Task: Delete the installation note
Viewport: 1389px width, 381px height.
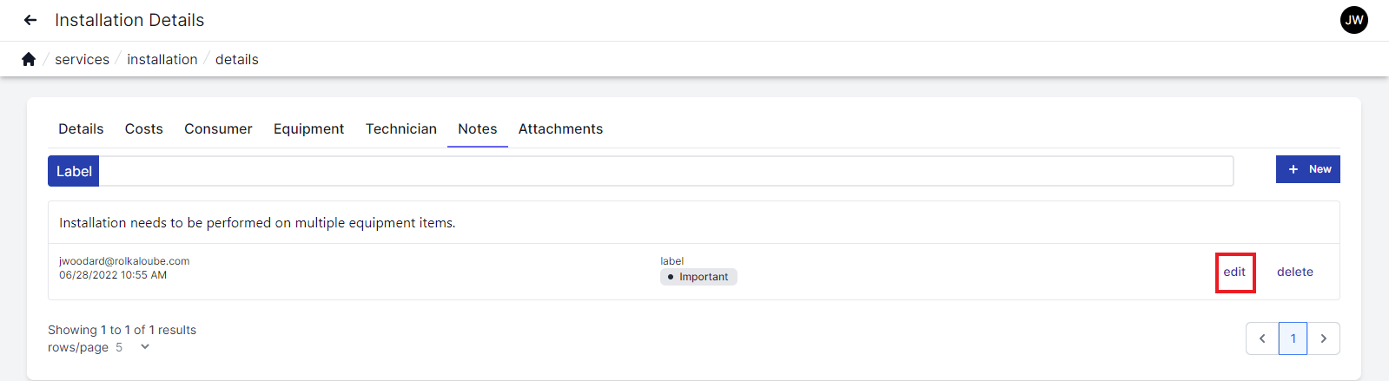Action: [1294, 272]
